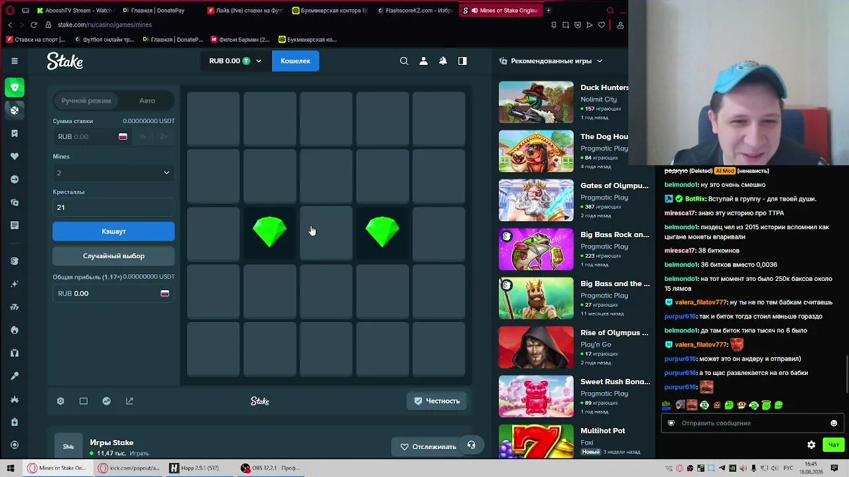The width and height of the screenshot is (849, 477).
Task: Select the green icon atop Stake's left sidebar
Action: [15, 87]
